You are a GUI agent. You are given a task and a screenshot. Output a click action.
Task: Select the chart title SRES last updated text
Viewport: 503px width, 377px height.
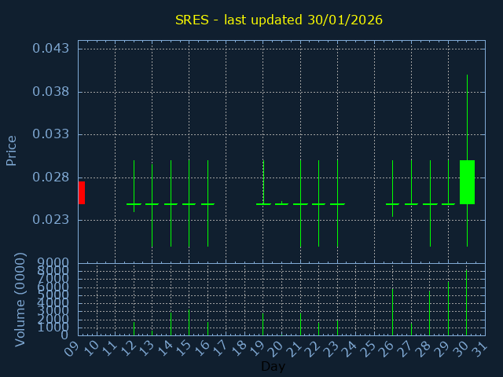pyautogui.click(x=279, y=20)
